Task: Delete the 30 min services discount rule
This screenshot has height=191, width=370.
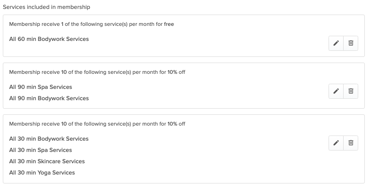Action: coord(351,143)
